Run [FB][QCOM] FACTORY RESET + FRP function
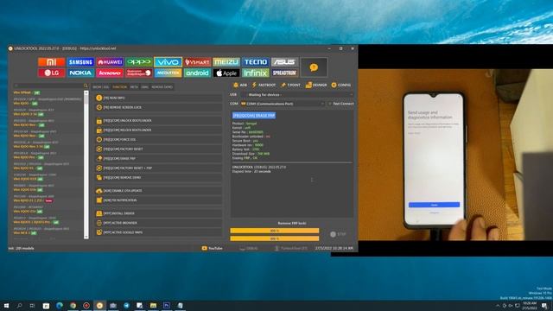The width and height of the screenshot is (553, 311). tap(158, 168)
